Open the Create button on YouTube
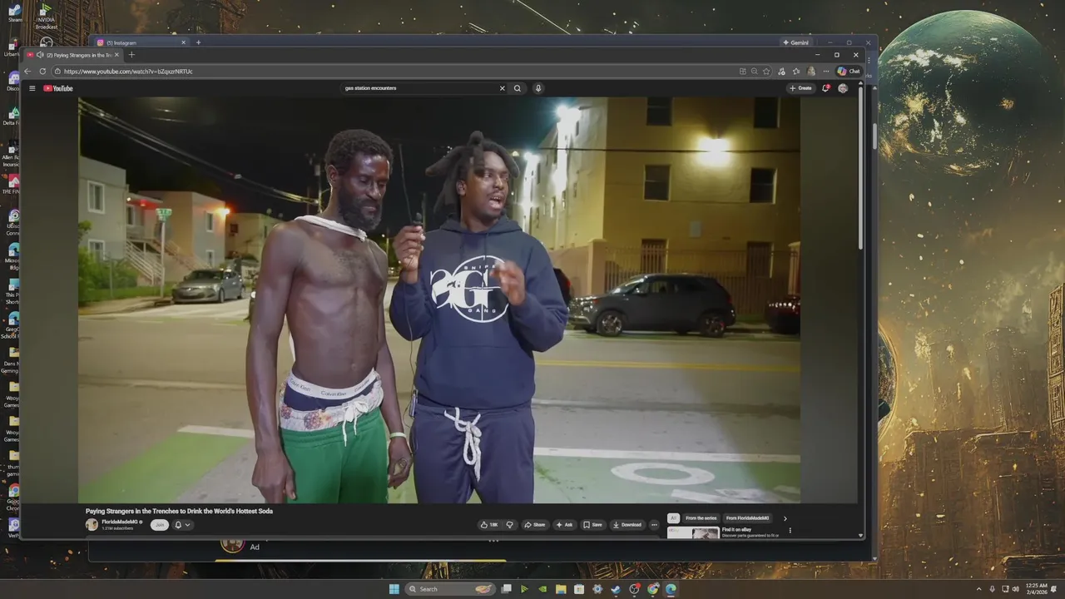The width and height of the screenshot is (1065, 599). (800, 88)
